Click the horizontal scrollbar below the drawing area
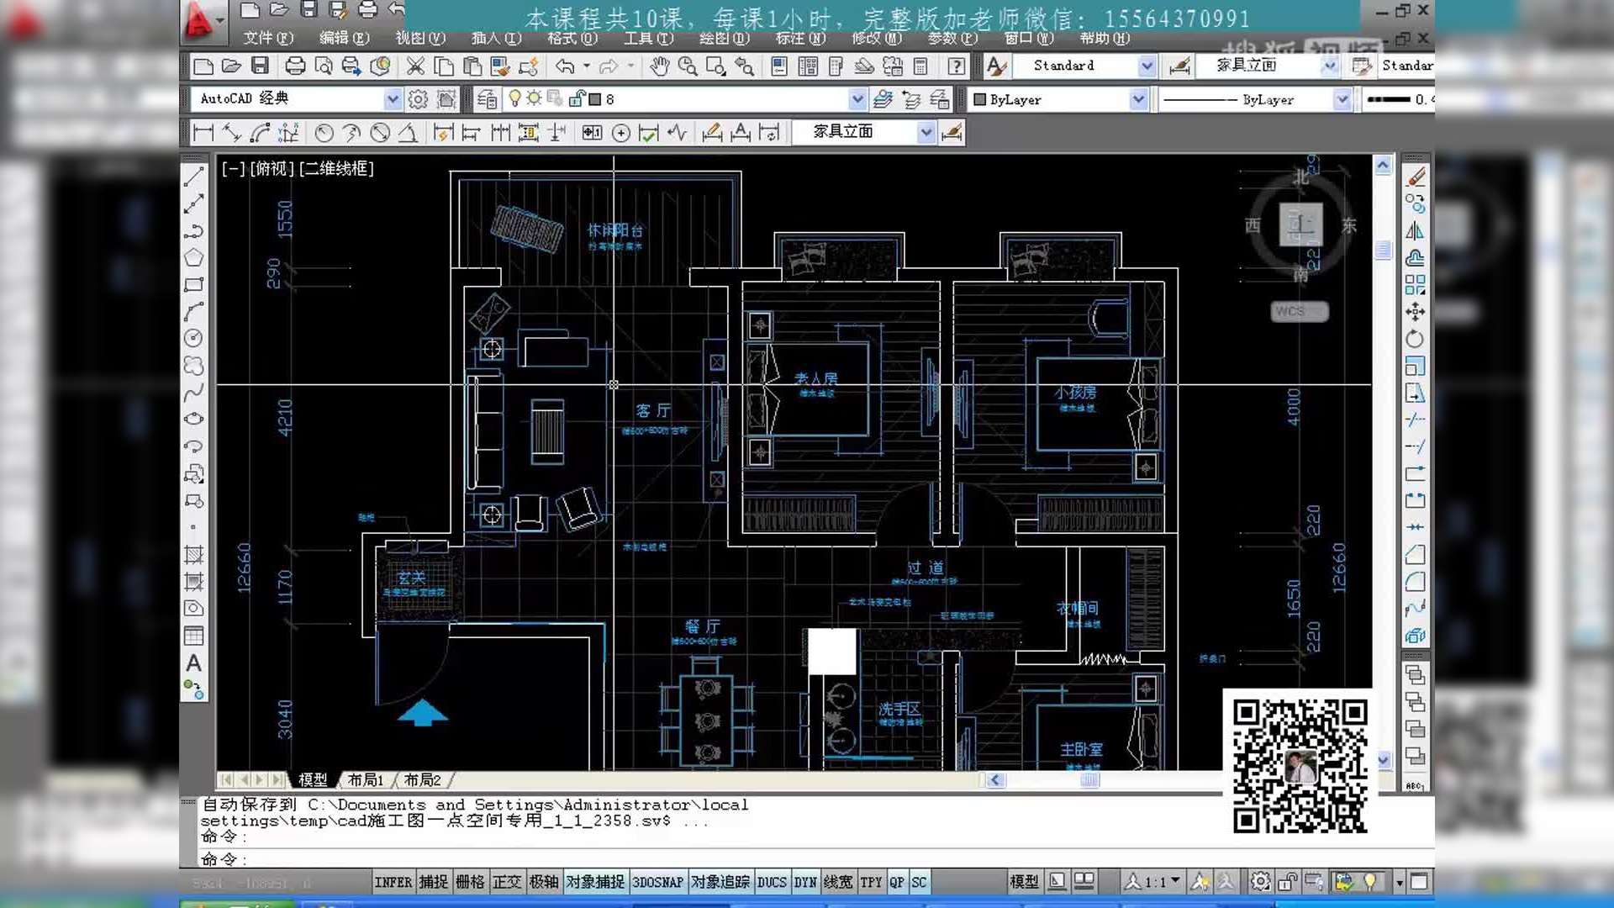The image size is (1614, 908). (x=1089, y=781)
